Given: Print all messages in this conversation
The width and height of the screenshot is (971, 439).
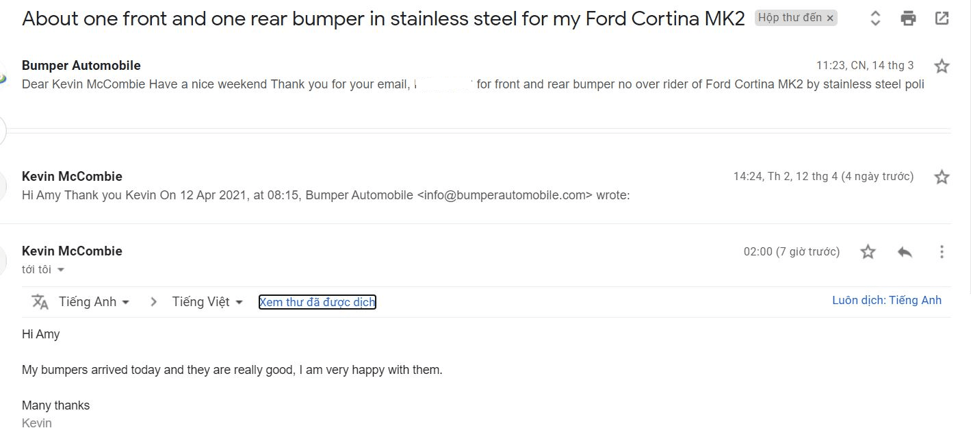Looking at the screenshot, I should tap(908, 18).
